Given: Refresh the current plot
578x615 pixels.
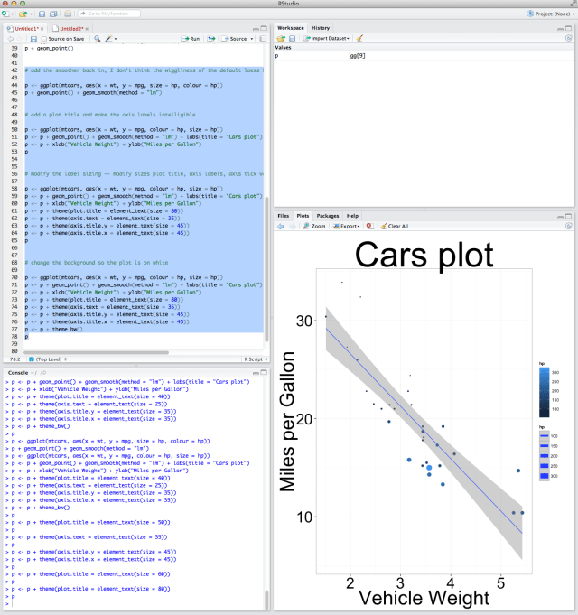Looking at the screenshot, I should [569, 226].
